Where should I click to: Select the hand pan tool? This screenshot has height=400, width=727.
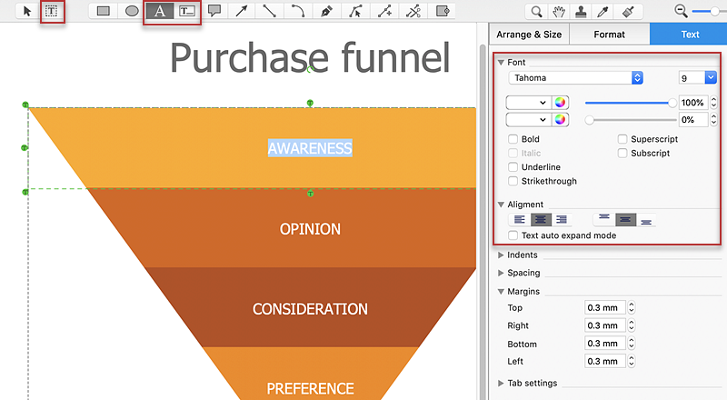(559, 12)
